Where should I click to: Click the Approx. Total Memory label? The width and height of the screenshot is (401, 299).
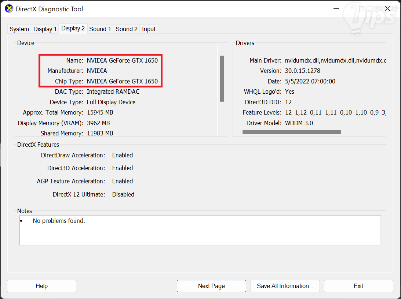[x=53, y=112]
